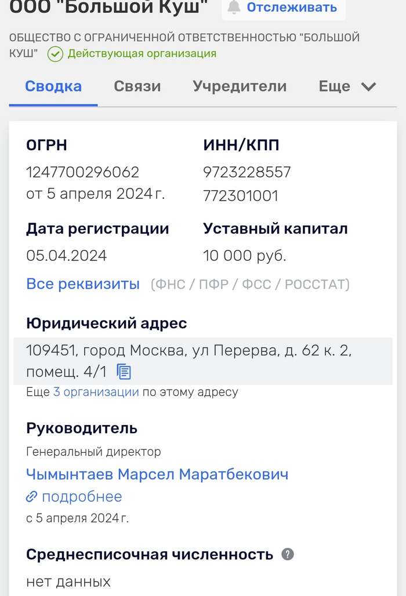Click the ФНС / ПФР / ФСС / РОССТАТ text

click(x=251, y=285)
